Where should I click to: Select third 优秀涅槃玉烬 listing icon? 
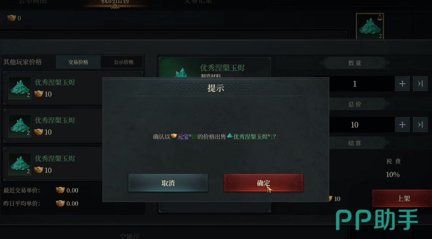point(19,164)
